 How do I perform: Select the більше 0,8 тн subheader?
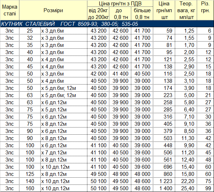[x=142, y=14]
